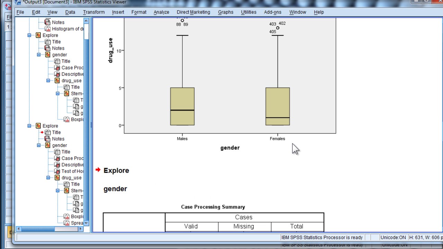Open the Help menu
The image size is (443, 249).
tap(319, 12)
